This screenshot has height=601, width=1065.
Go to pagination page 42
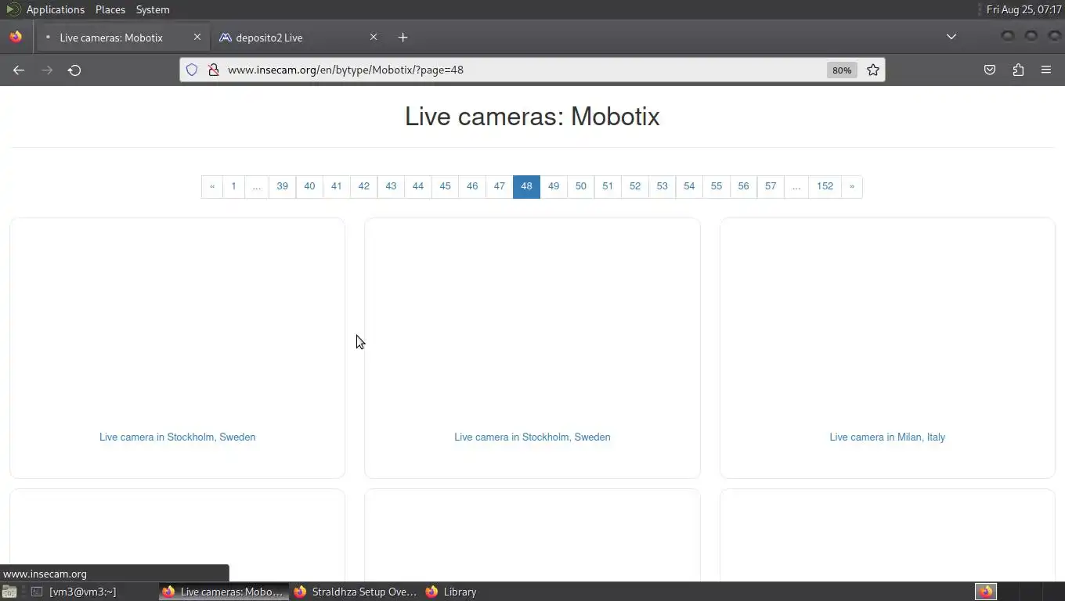coord(363,186)
